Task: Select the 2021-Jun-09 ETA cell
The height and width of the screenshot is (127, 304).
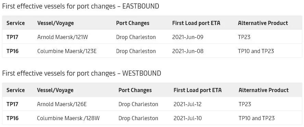Action: click(x=188, y=37)
